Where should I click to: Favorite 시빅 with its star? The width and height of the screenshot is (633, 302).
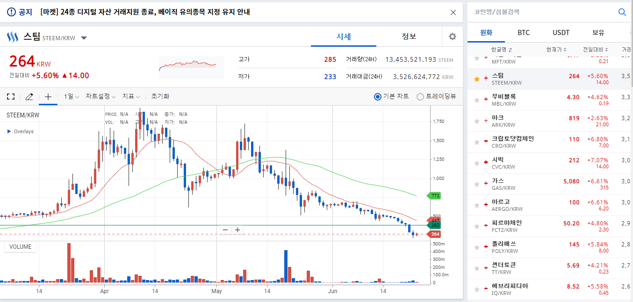coord(477,163)
